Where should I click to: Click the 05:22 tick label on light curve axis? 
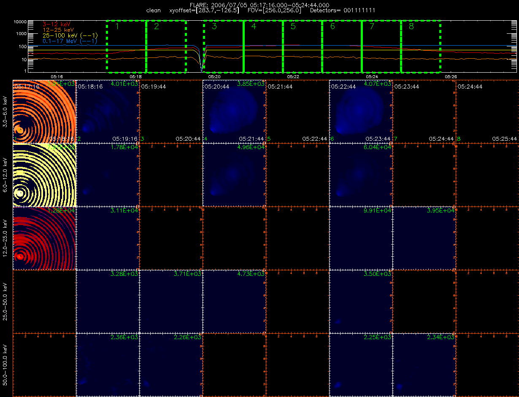point(293,76)
